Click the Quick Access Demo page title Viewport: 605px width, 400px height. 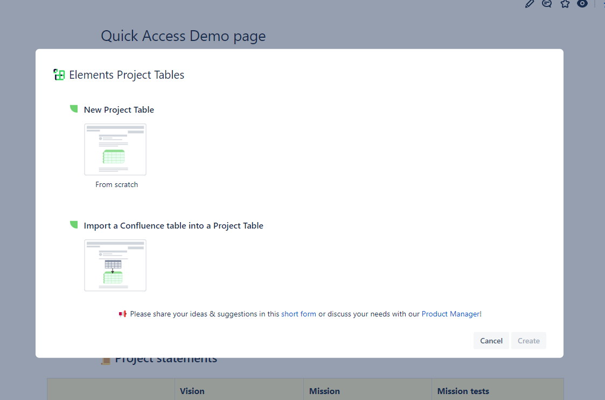[183, 36]
